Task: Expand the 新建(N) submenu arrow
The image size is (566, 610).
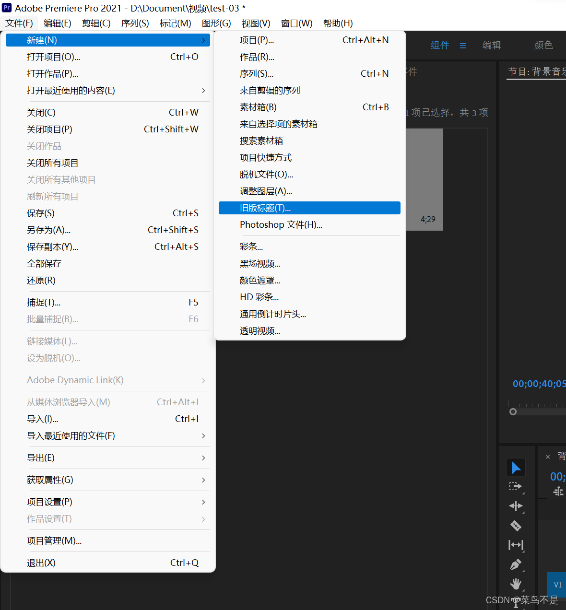Action: pyautogui.click(x=203, y=40)
